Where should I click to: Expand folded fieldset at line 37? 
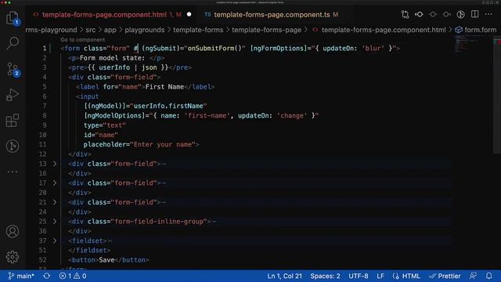click(55, 240)
